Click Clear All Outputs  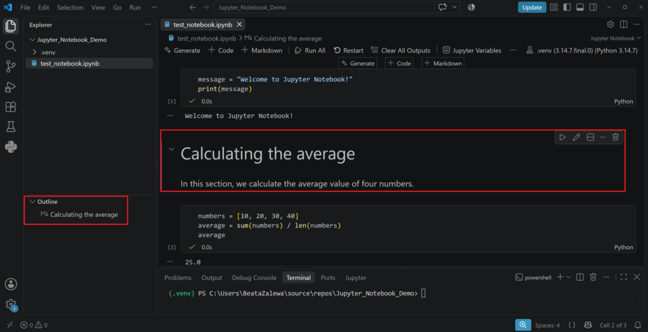click(401, 51)
